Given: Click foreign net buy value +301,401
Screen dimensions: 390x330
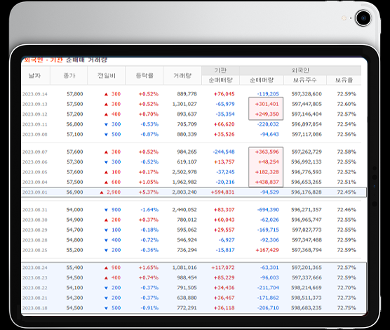Looking at the screenshot, I should coord(267,104).
